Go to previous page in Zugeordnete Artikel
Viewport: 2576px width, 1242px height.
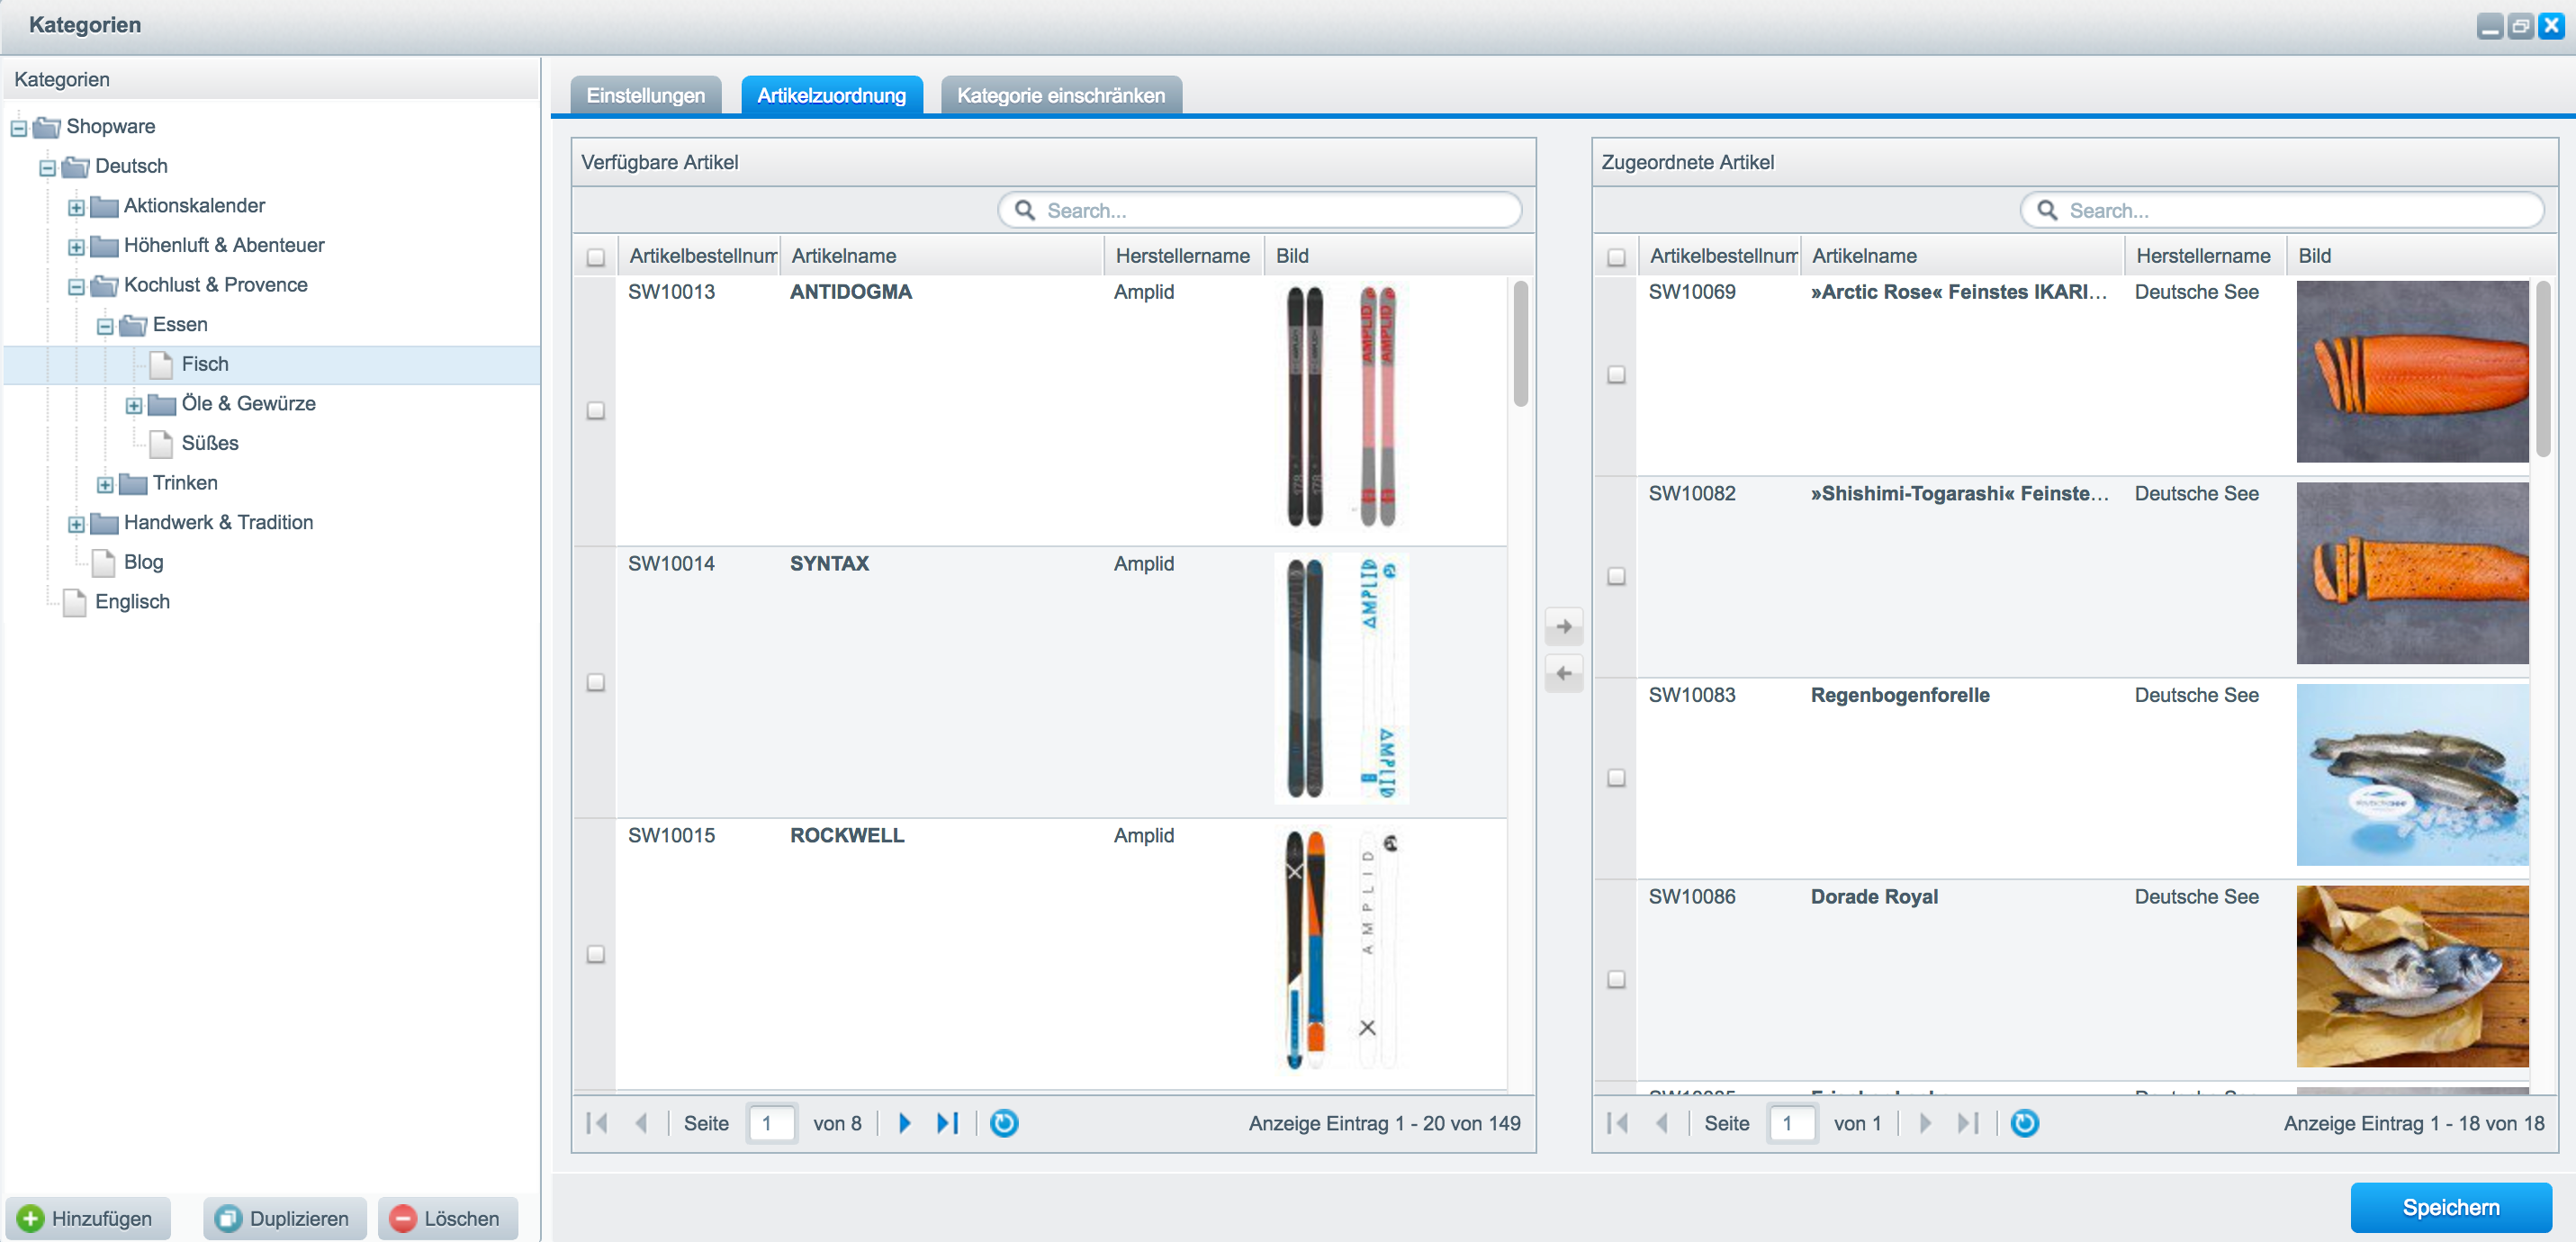pyautogui.click(x=1661, y=1123)
